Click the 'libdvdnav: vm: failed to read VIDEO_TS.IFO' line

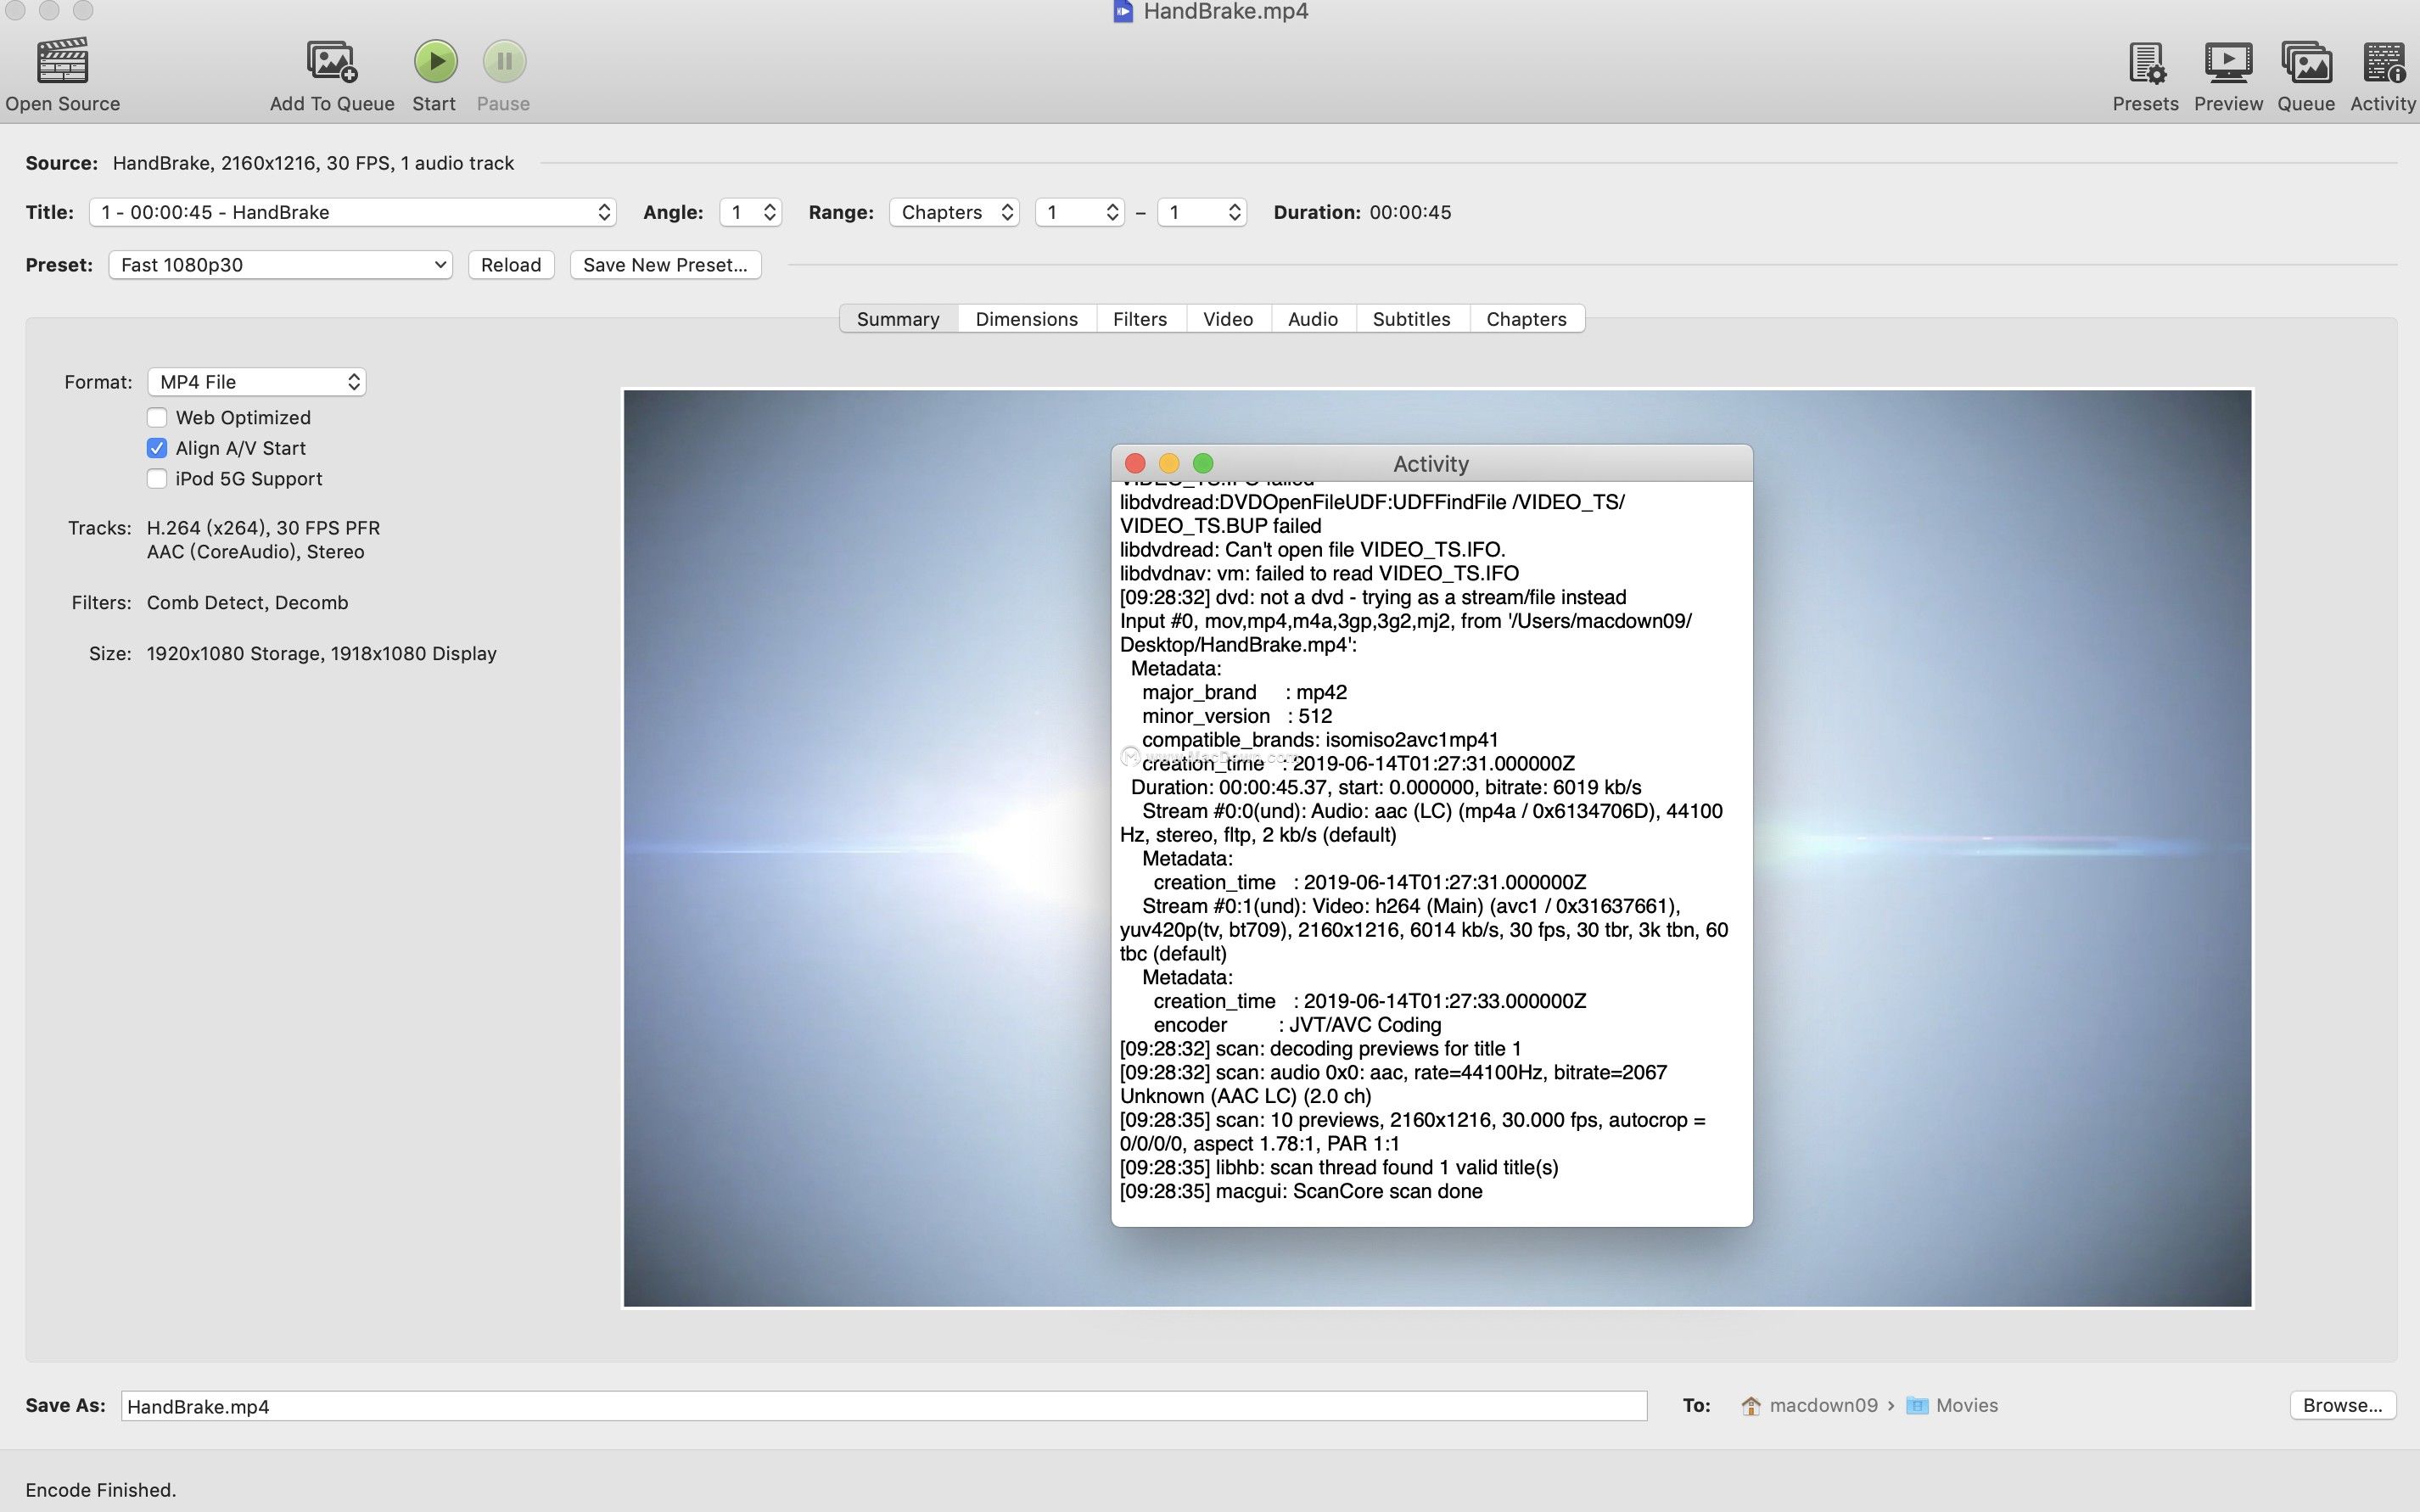tap(1319, 573)
